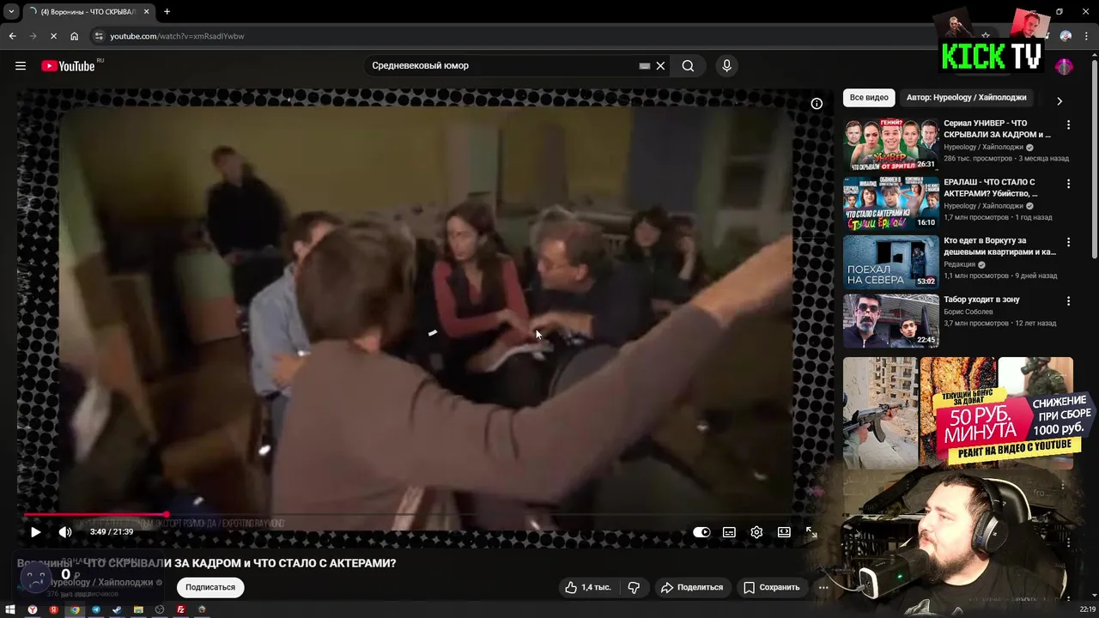Show video info card icon
1099x618 pixels.
tap(817, 104)
